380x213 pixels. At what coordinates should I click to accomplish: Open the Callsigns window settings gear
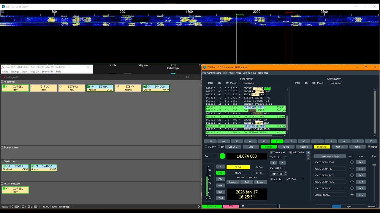(199, 206)
